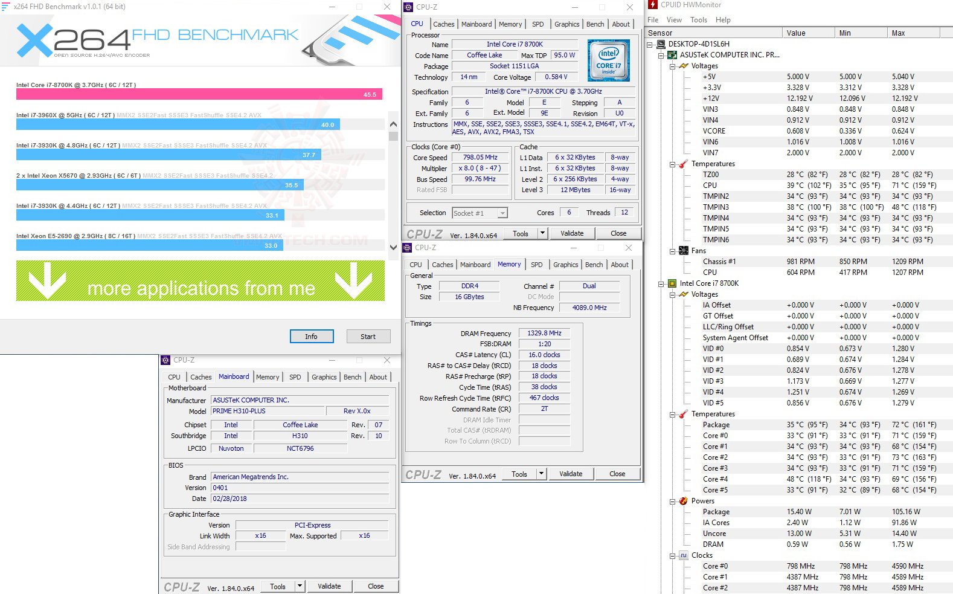Open the Tools menu in HWMonitor
The height and width of the screenshot is (594, 953).
tap(699, 20)
